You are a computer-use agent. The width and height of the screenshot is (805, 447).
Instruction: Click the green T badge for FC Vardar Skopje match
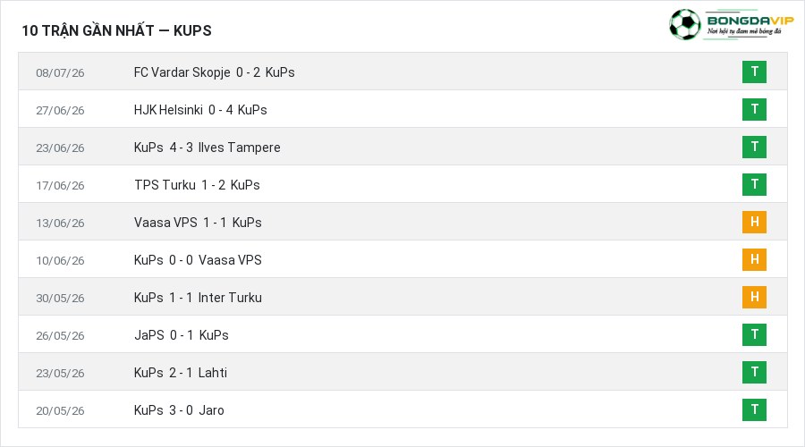(x=754, y=72)
